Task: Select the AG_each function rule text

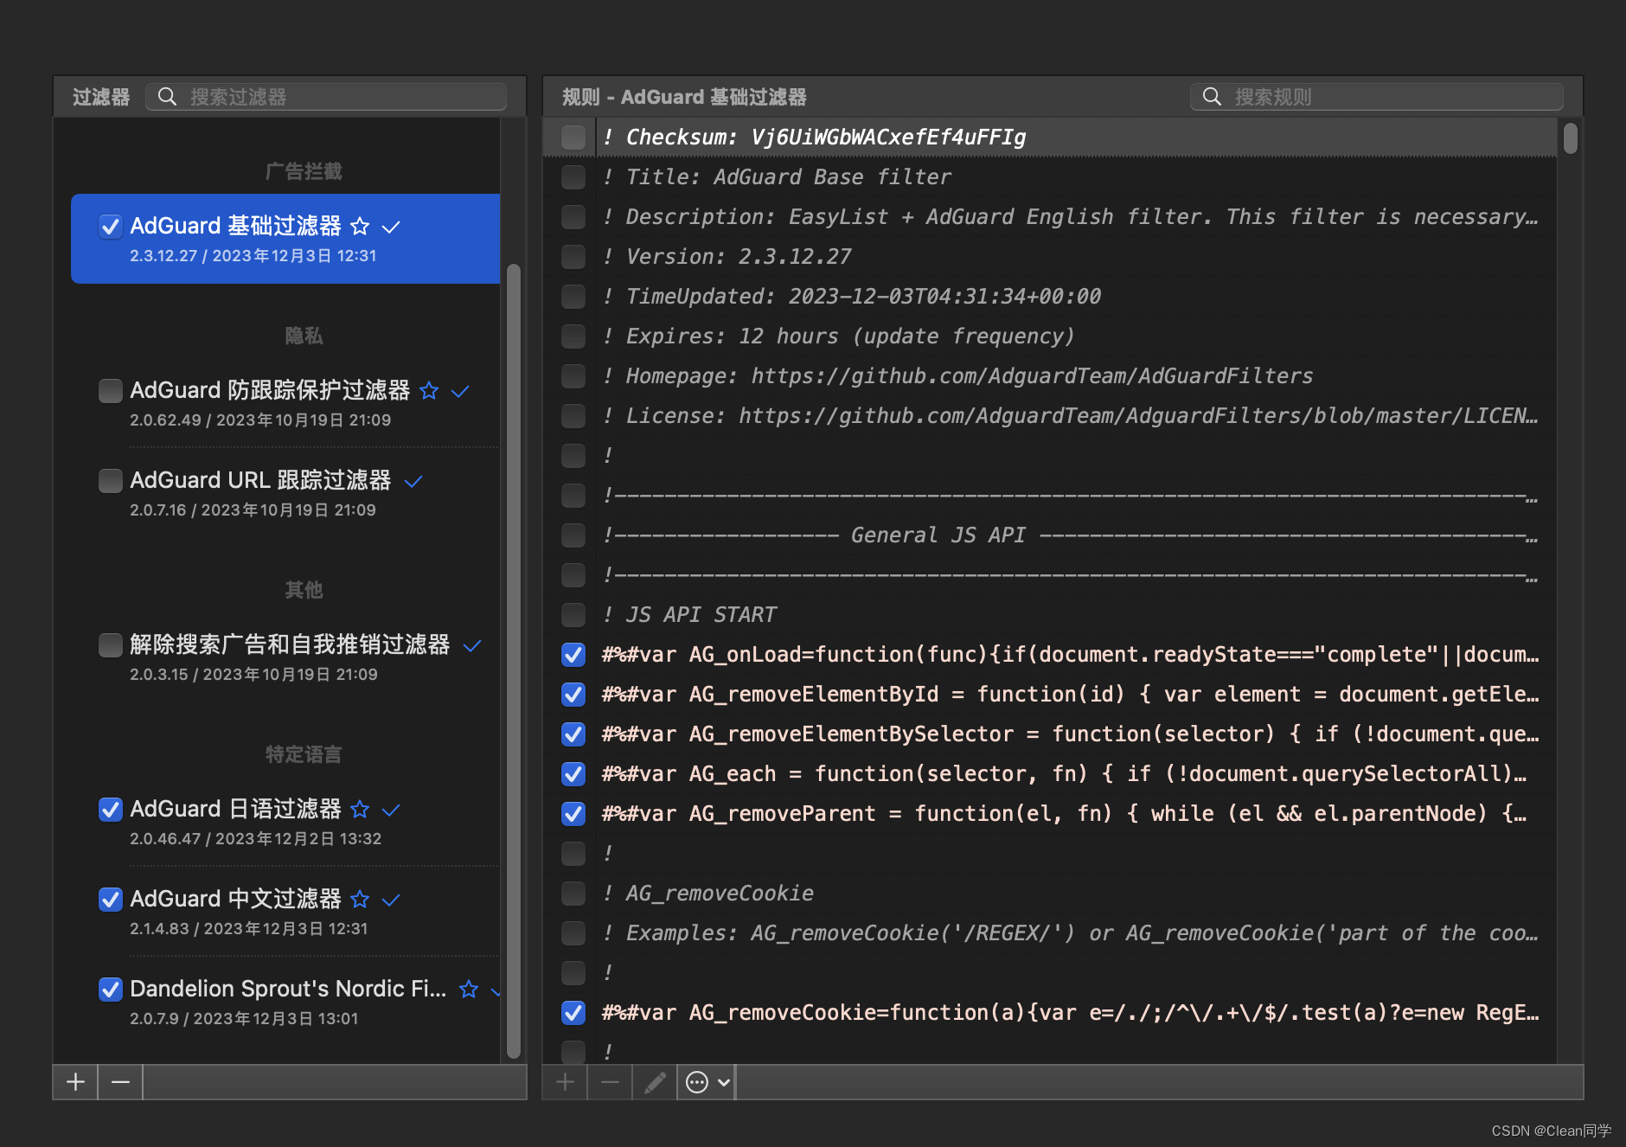Action: [x=1065, y=774]
